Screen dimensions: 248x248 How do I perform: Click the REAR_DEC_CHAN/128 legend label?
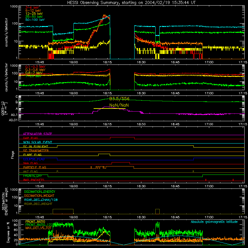(x=41, y=200)
